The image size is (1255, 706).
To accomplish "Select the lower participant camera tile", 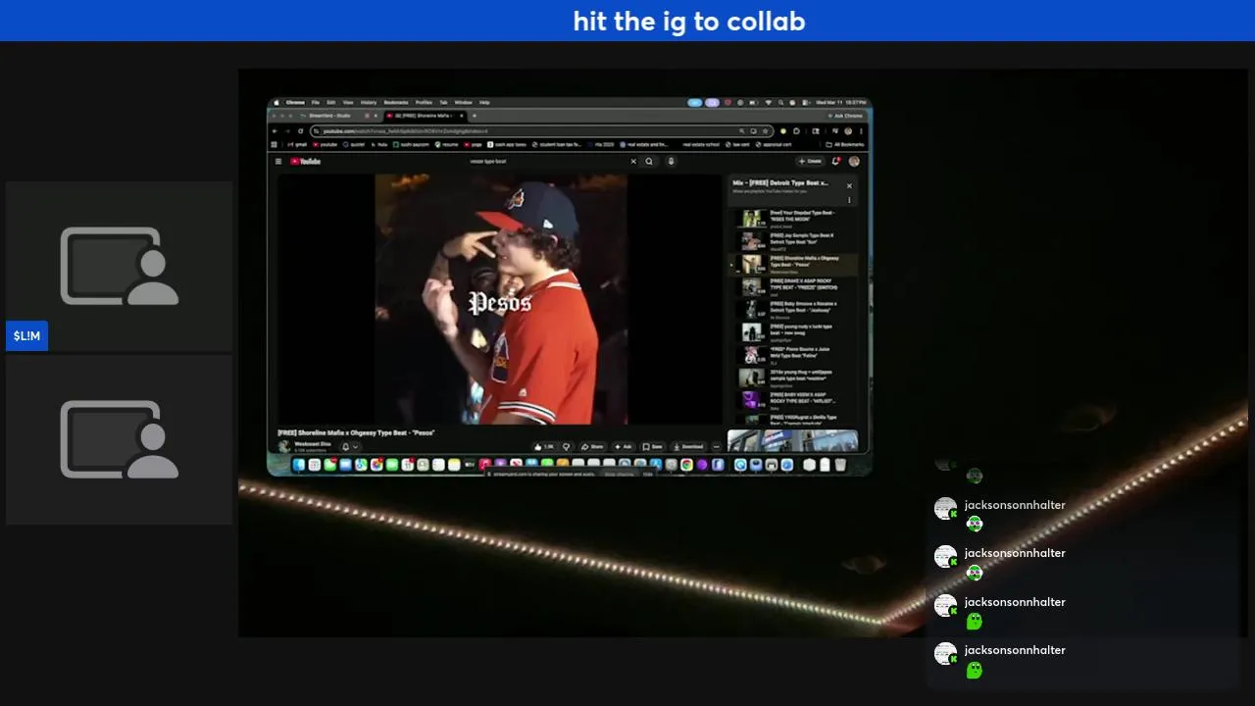I will click(x=120, y=439).
